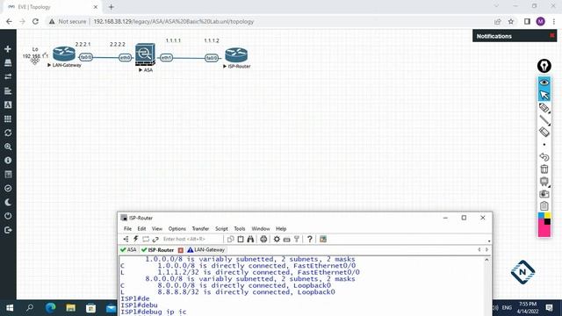Reload the browser page
The height and width of the screenshot is (316, 562).
[x=35, y=21]
